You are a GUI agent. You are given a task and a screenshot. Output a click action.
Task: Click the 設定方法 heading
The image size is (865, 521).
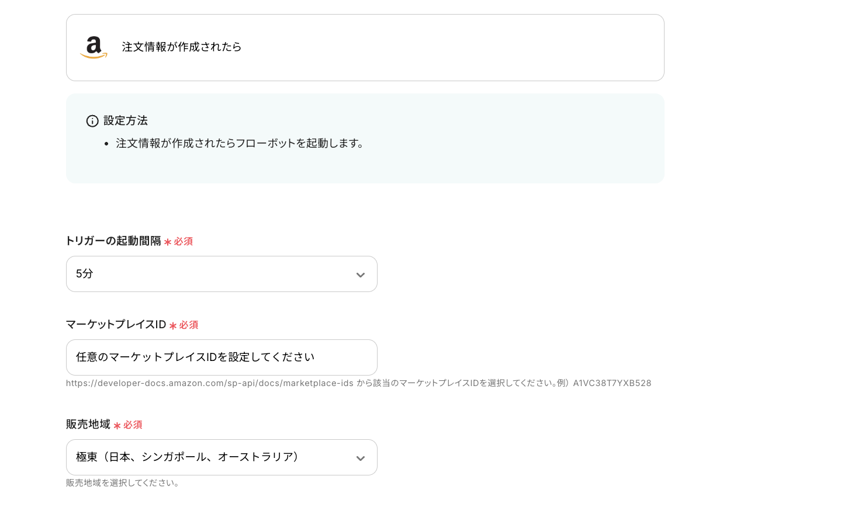126,121
